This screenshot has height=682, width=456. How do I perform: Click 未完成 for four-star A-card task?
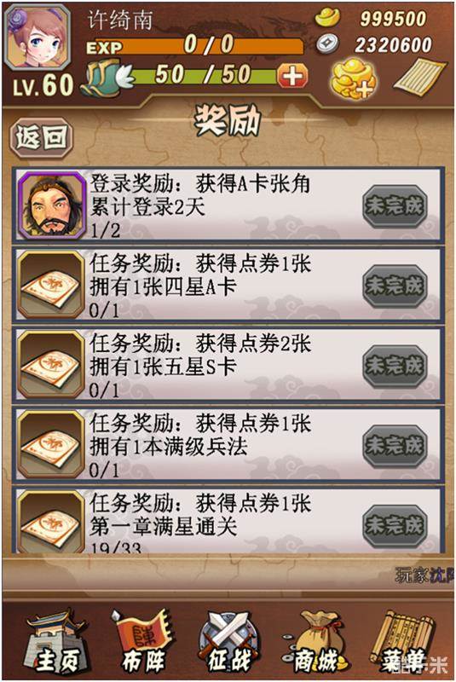pyautogui.click(x=395, y=286)
